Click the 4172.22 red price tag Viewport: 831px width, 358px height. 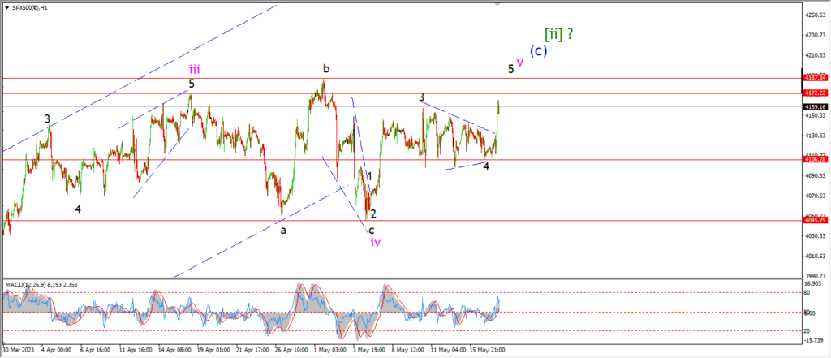click(x=815, y=93)
